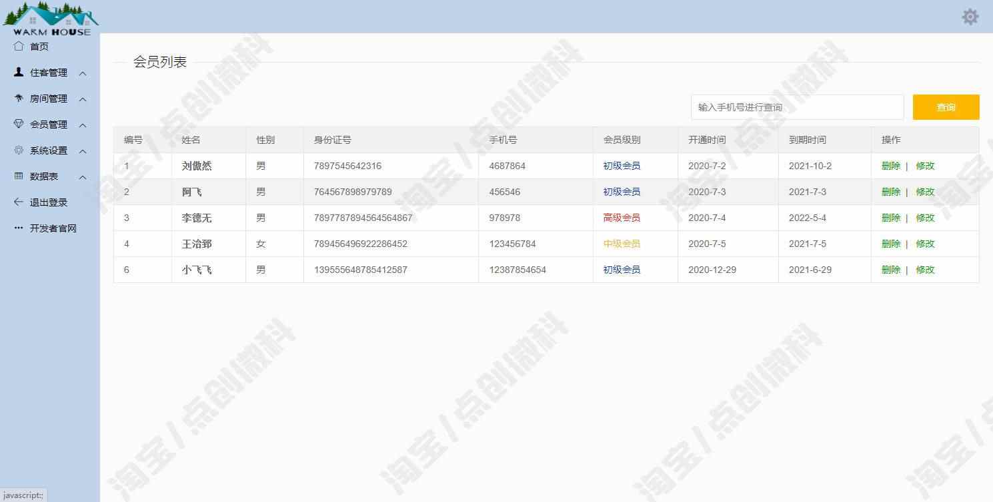
Task: Open the 住客管理 menu item
Action: [49, 73]
